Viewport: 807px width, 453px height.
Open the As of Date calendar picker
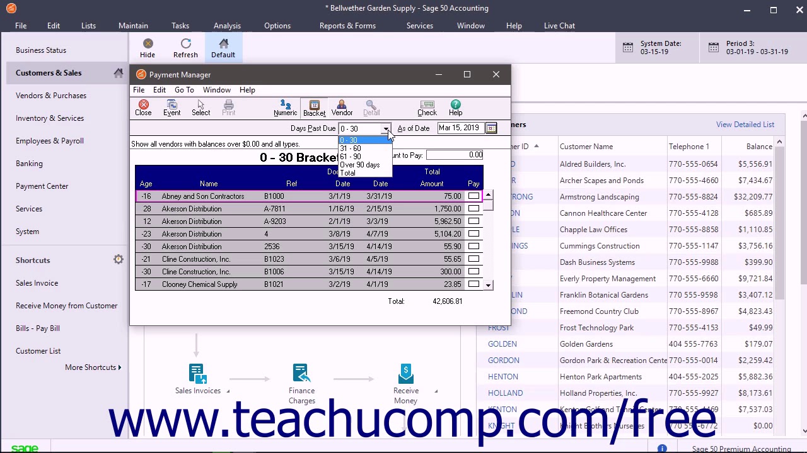tap(491, 128)
